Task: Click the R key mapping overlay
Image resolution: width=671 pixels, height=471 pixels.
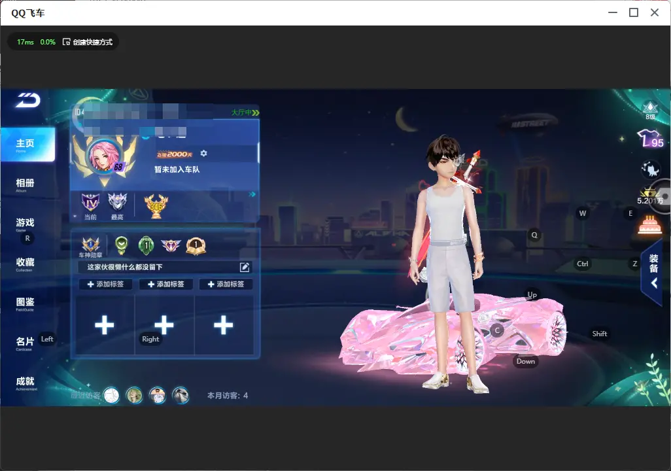Action: 27,239
